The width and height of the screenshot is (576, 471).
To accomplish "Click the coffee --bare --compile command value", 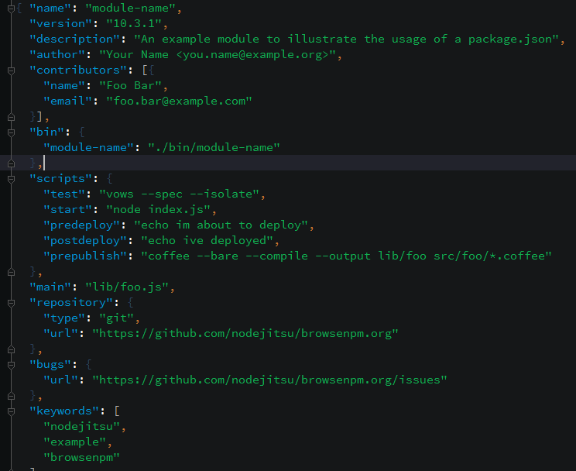I will click(x=346, y=256).
